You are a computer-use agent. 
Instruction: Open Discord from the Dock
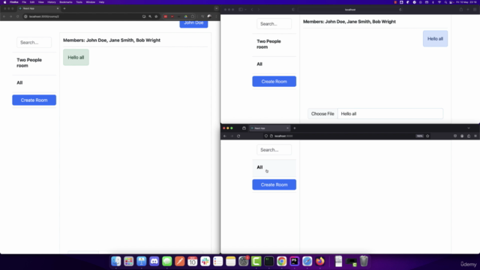154,261
